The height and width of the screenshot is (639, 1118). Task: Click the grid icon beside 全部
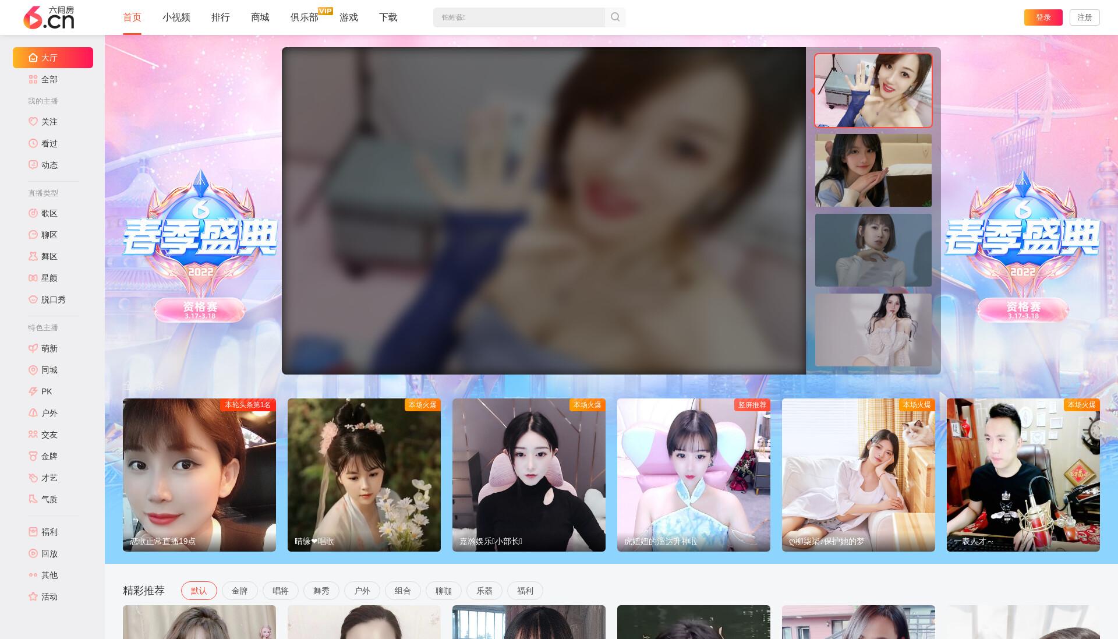(33, 79)
